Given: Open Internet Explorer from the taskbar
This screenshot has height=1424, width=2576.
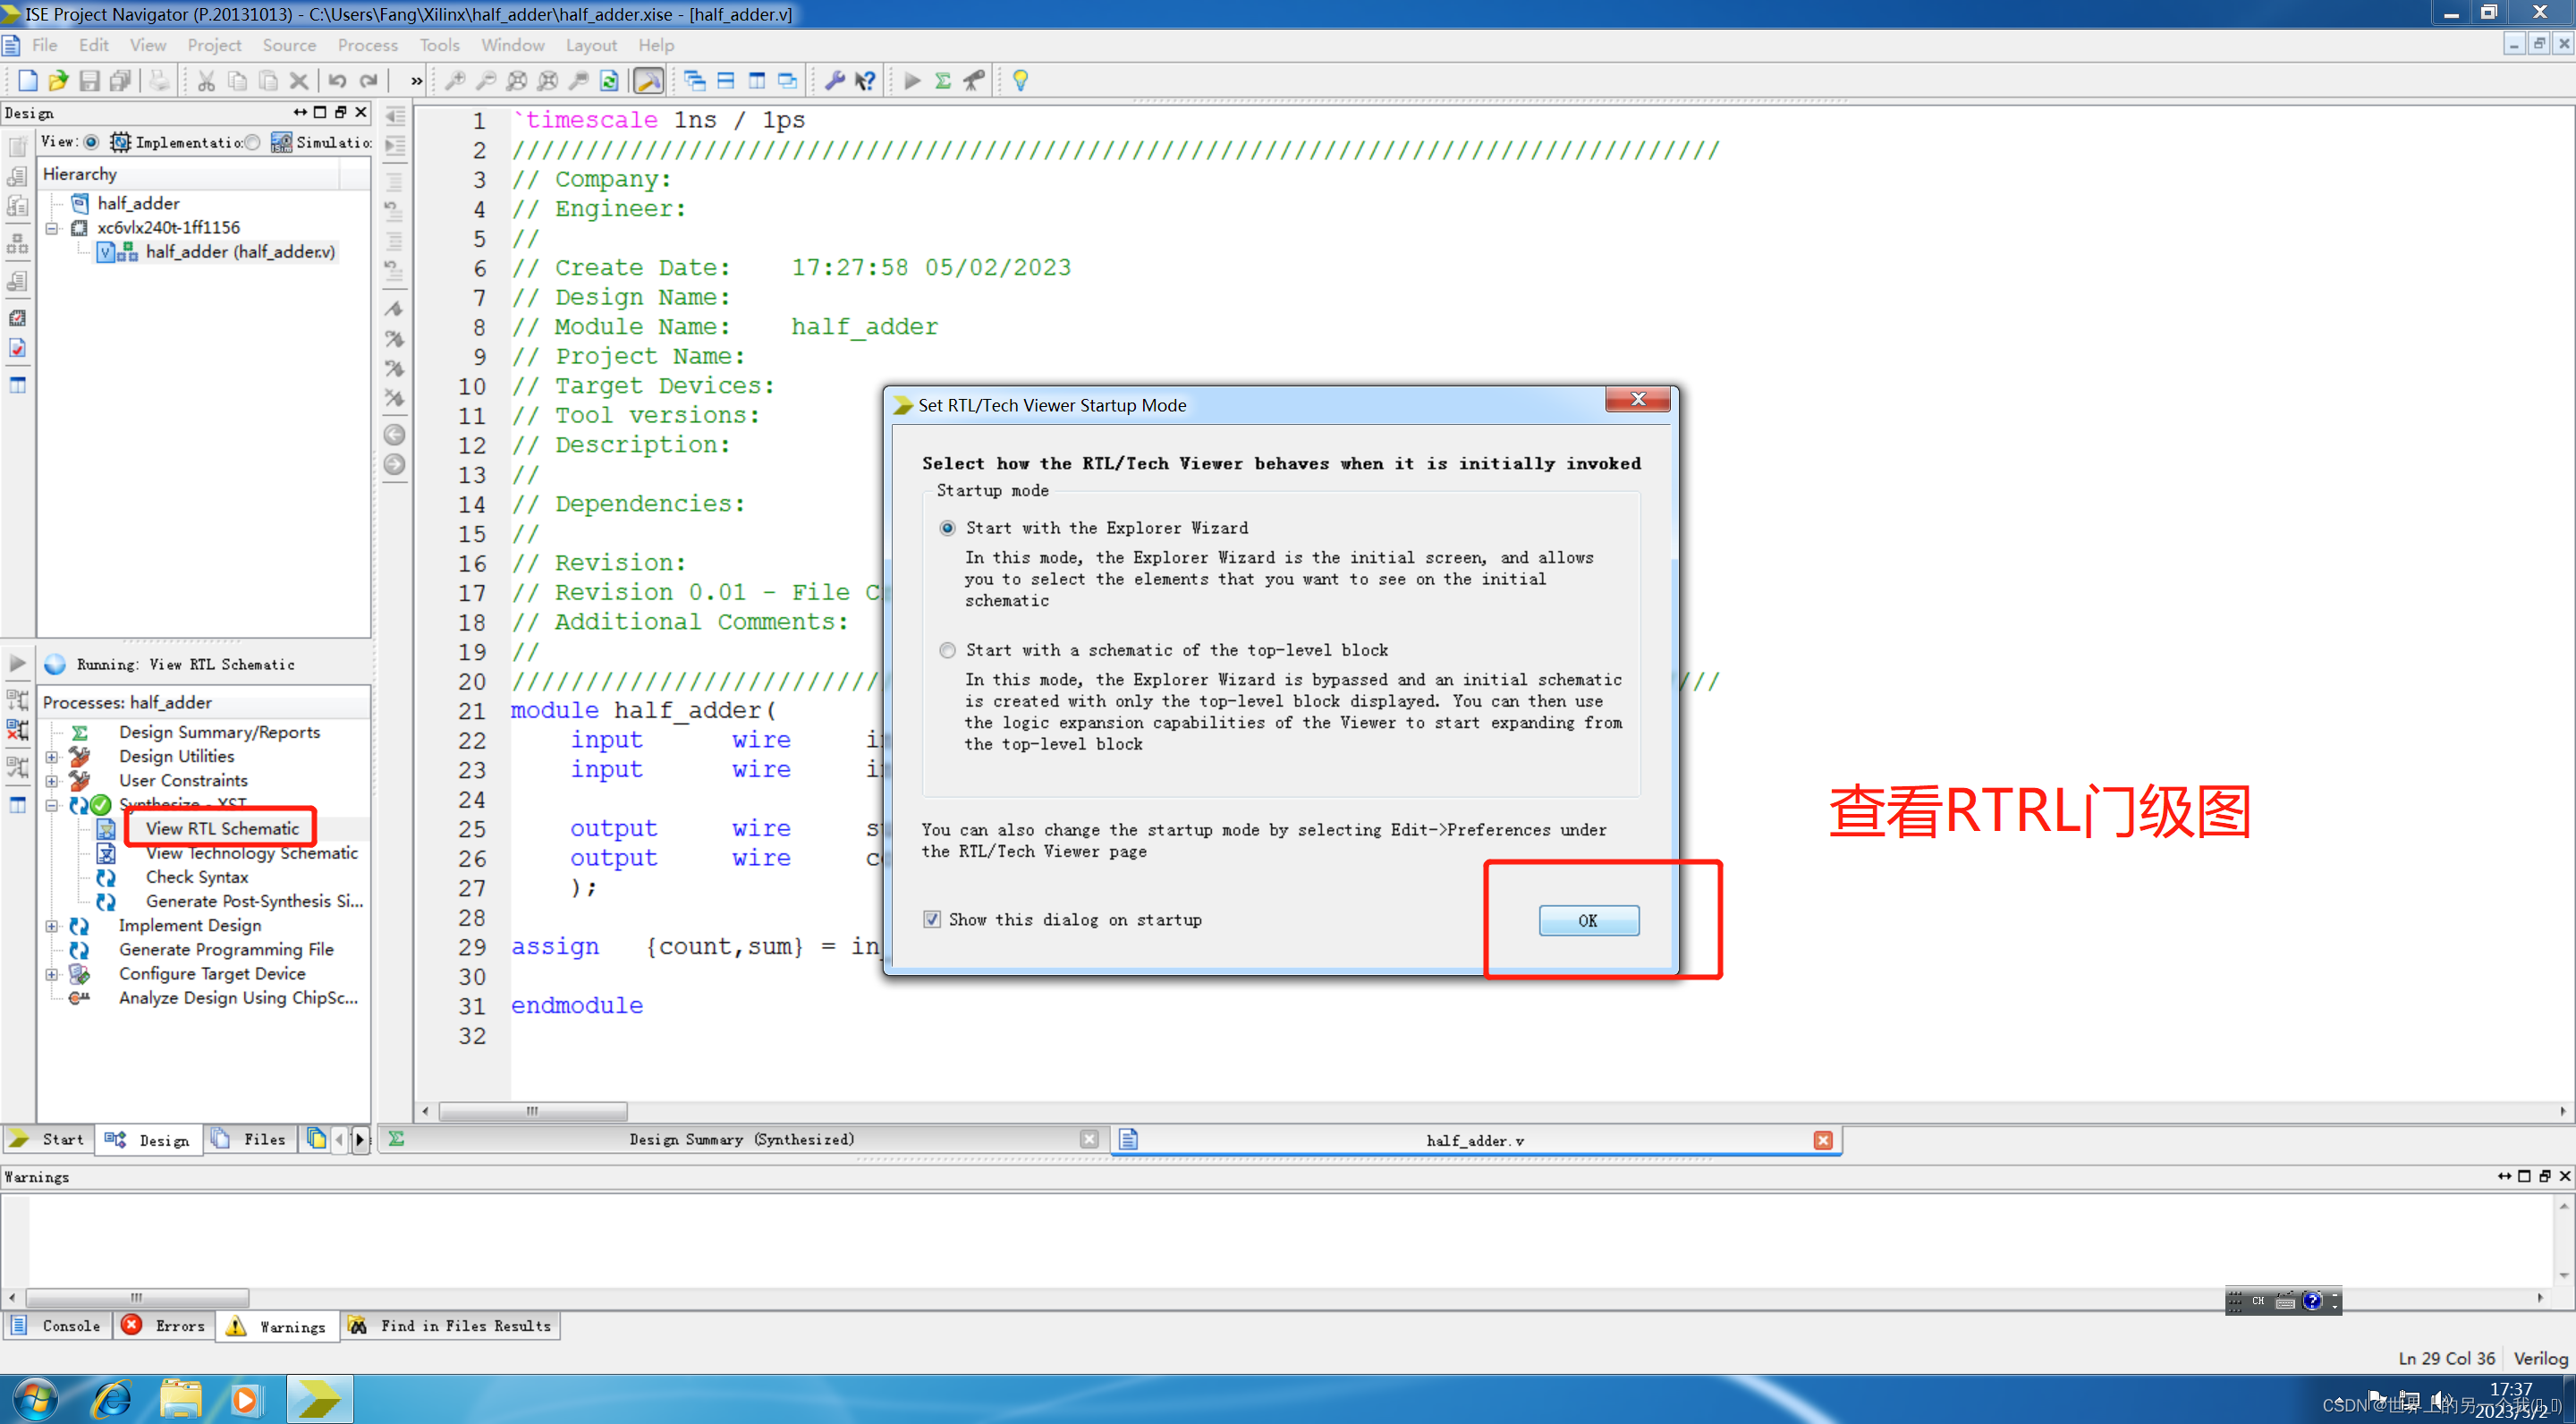Looking at the screenshot, I should 111,1399.
